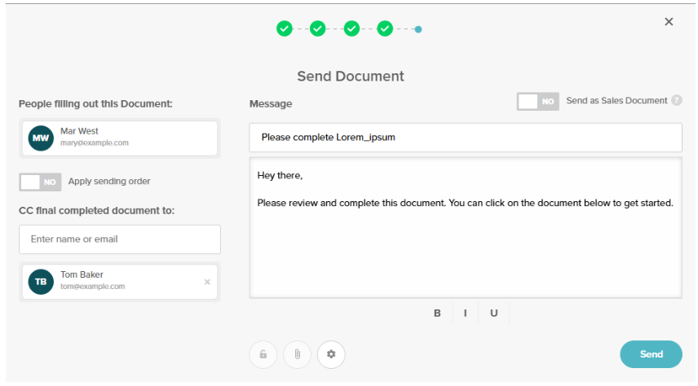Close the Send Document dialog
The image size is (698, 386).
click(669, 22)
